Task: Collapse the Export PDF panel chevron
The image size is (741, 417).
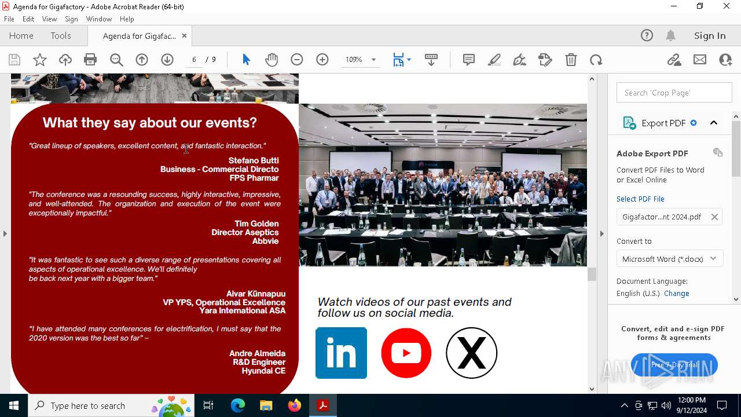Action: tap(714, 123)
